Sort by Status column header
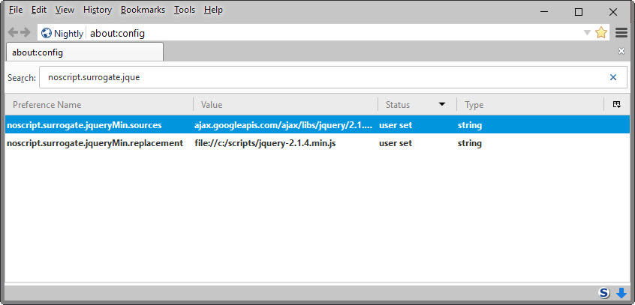 pyautogui.click(x=417, y=105)
